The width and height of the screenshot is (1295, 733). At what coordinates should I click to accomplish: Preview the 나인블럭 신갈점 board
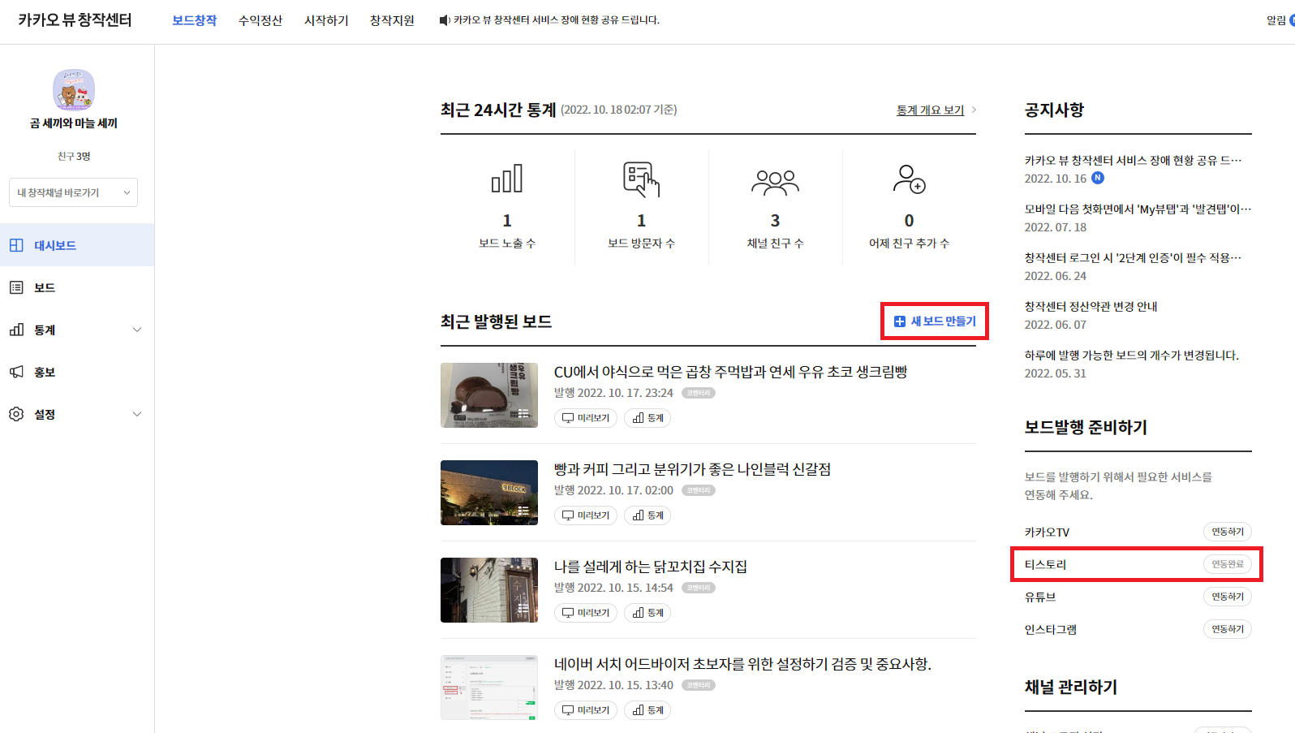coord(586,515)
